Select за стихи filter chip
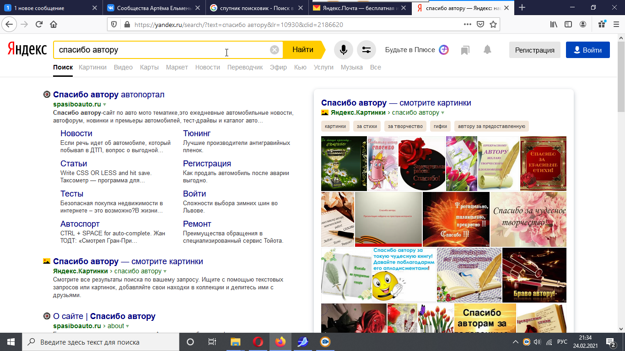Viewport: 625px width, 351px height. [367, 126]
